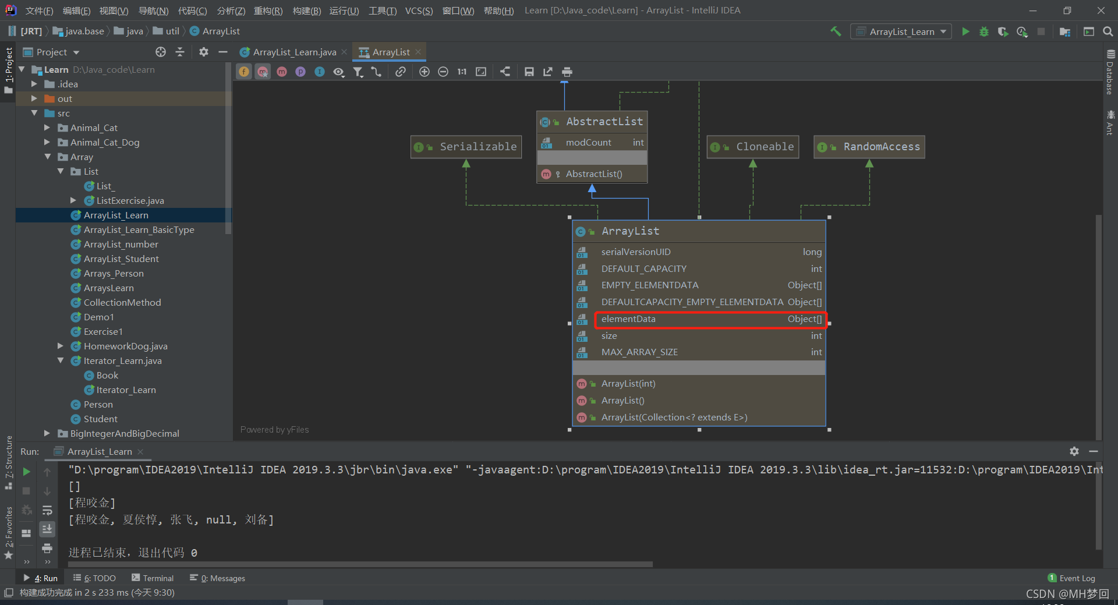This screenshot has height=605, width=1118.
Task: Expand the HomeworkDog.java node
Action: point(60,346)
